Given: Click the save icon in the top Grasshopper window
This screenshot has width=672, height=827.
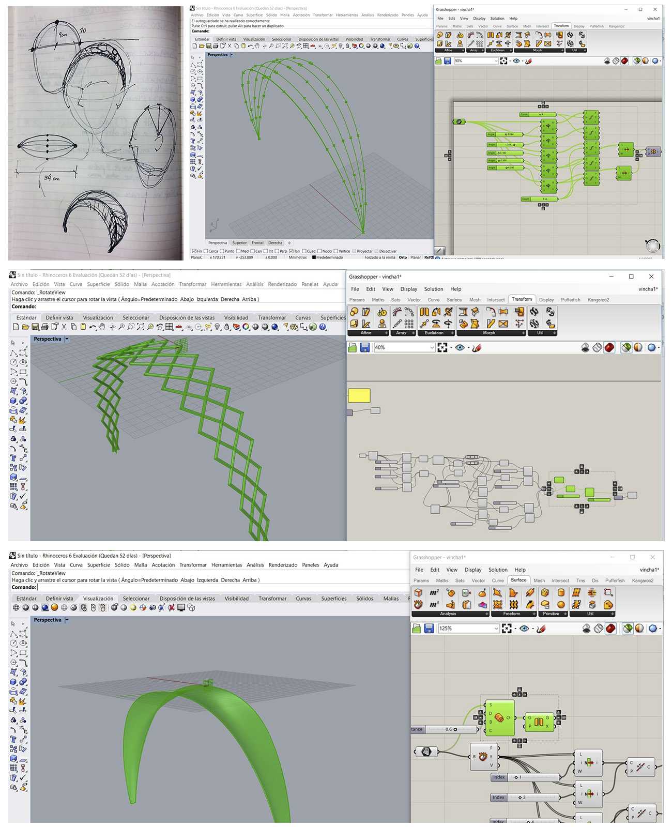Looking at the screenshot, I should 448,61.
